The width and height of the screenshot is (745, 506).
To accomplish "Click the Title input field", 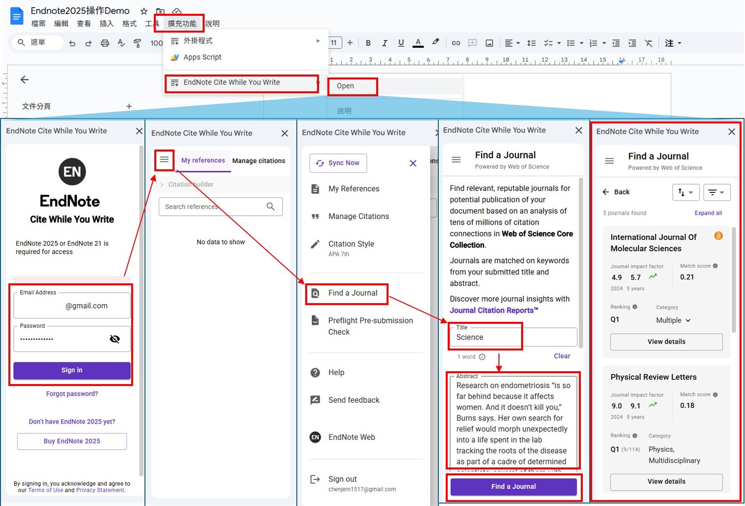I will click(x=513, y=337).
